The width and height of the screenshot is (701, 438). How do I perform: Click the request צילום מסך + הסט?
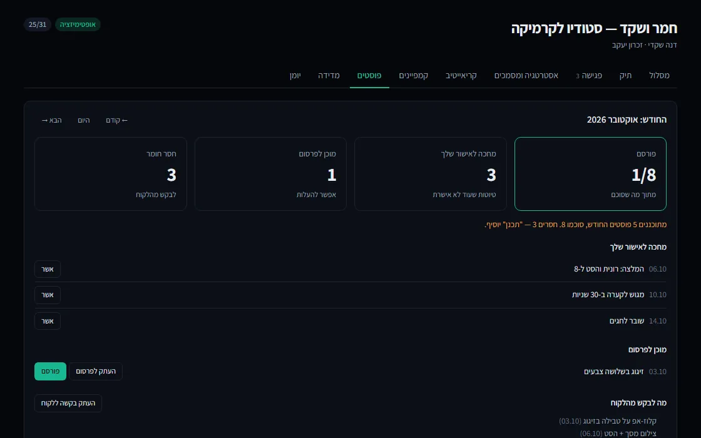[618, 434]
